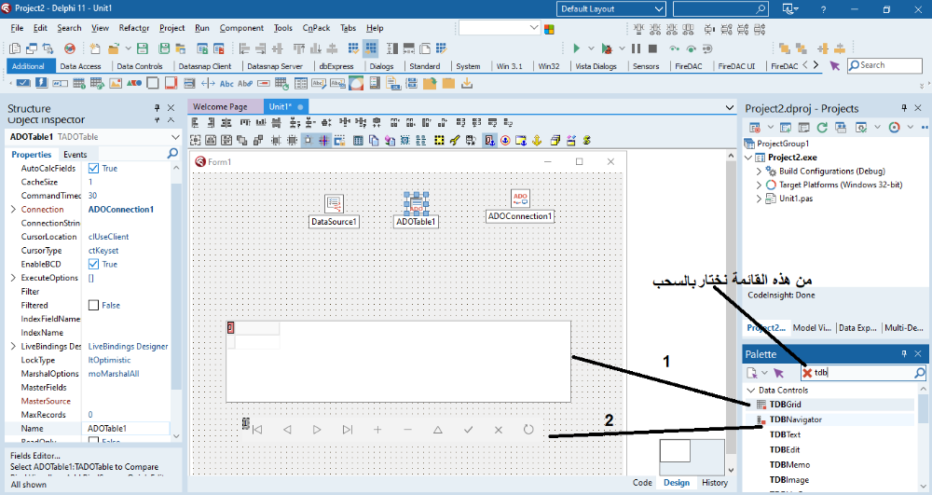This screenshot has height=495, width=932.
Task: Select the ADOConnection1 component on Form1
Action: [520, 199]
